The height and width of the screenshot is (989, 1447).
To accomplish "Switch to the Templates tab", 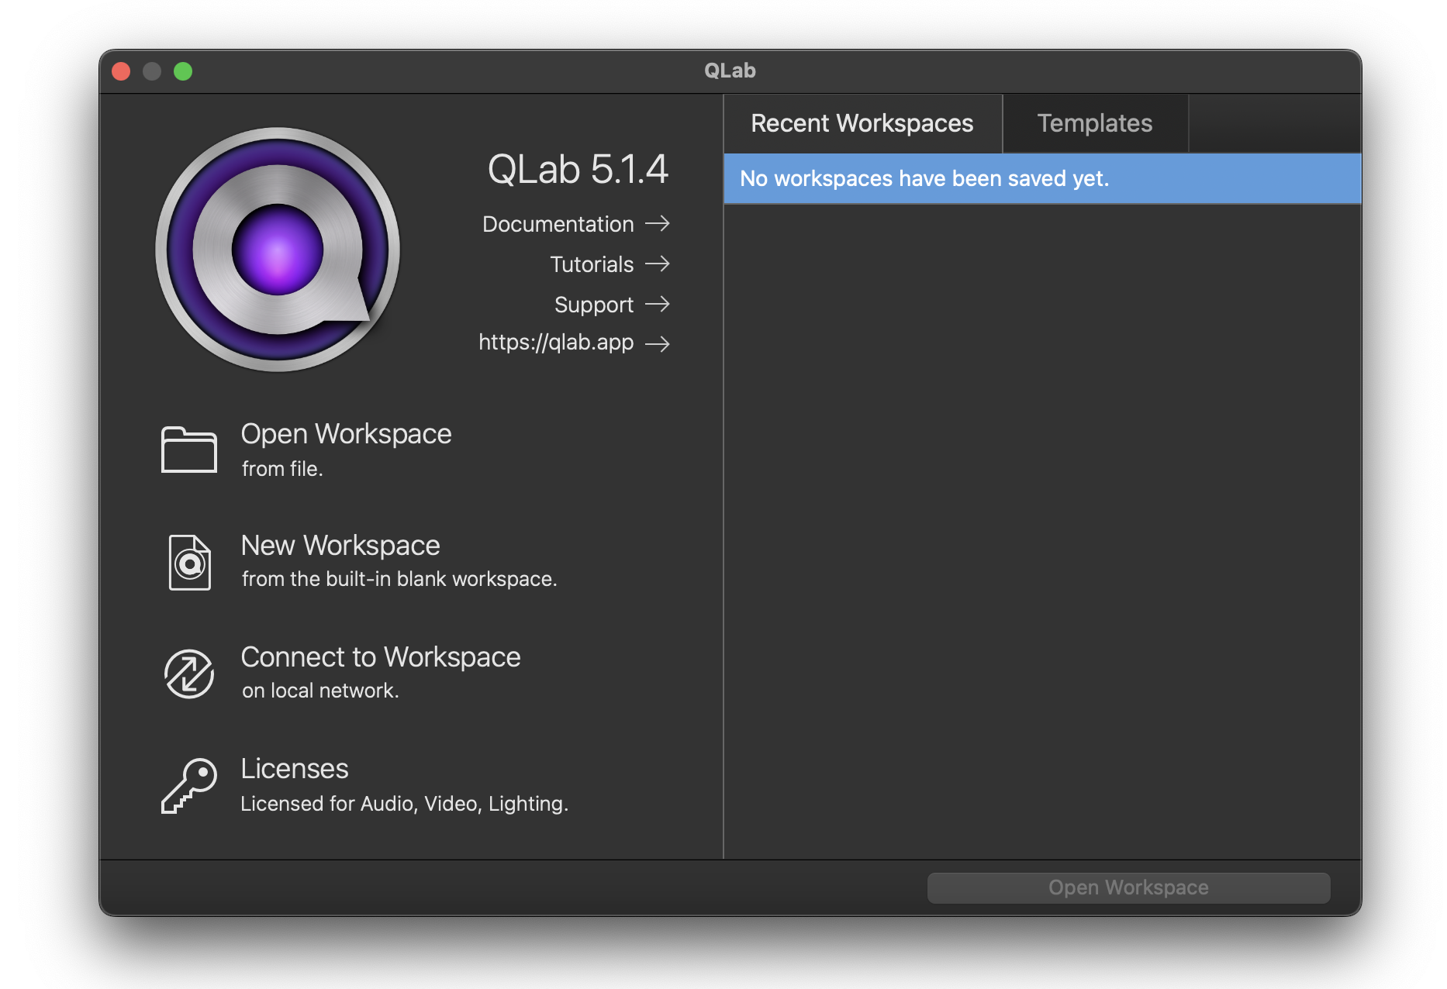I will point(1095,123).
